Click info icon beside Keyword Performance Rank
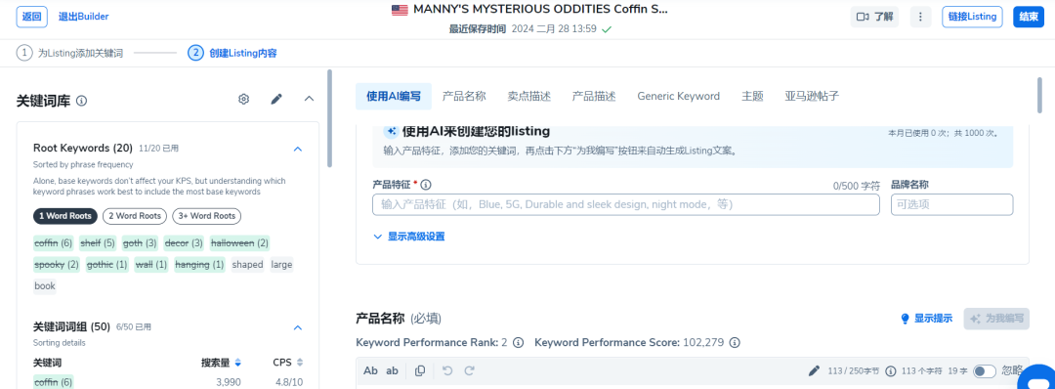The height and width of the screenshot is (389, 1055). point(518,342)
